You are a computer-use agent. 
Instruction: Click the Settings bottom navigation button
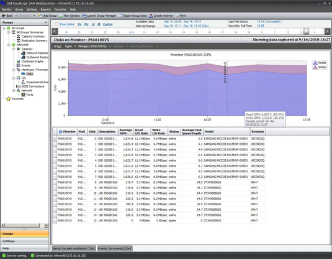click(x=25, y=241)
